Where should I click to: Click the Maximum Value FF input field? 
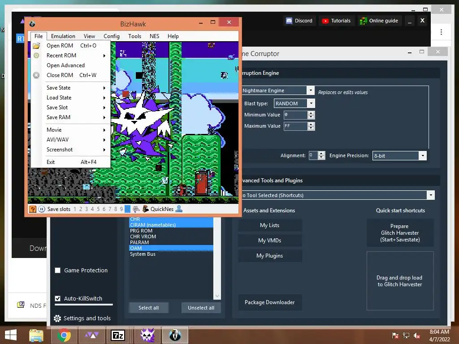296,126
